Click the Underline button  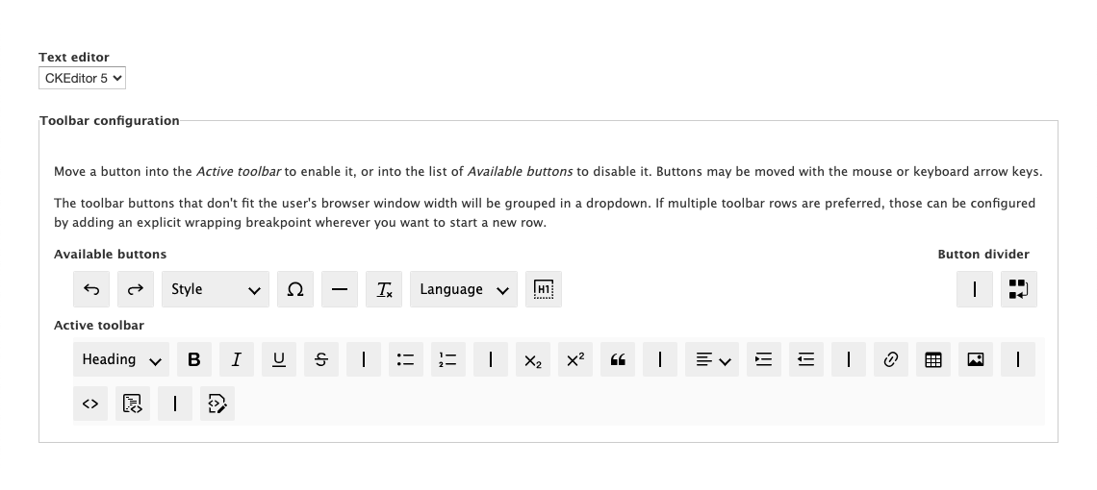(279, 359)
